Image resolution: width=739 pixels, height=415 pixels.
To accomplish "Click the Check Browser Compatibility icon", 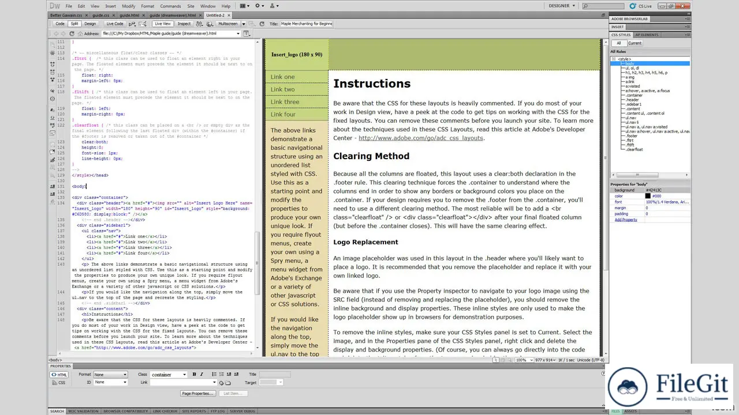I will tap(143, 24).
